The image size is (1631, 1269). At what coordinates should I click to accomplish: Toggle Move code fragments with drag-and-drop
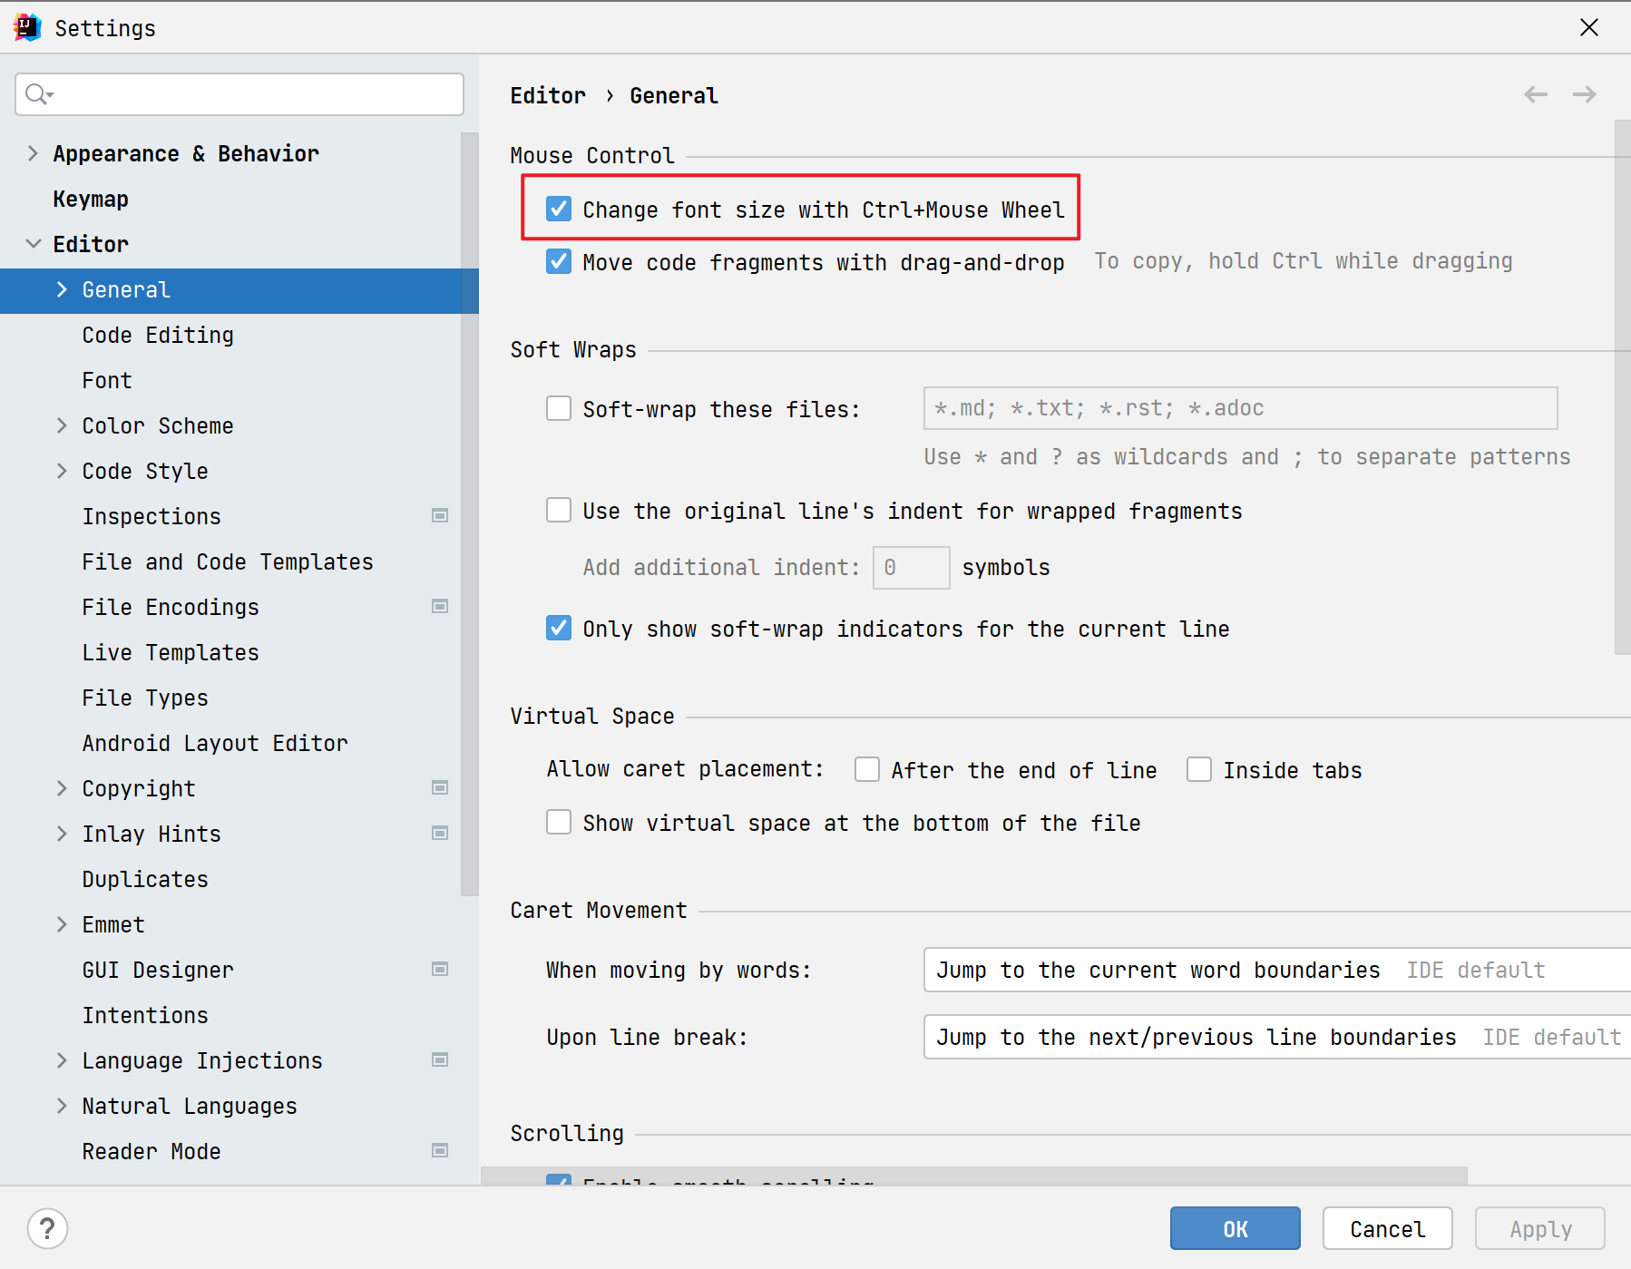[559, 261]
